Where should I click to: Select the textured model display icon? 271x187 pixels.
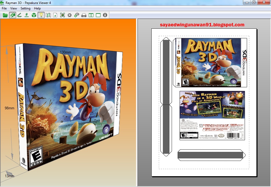[x=12, y=15]
